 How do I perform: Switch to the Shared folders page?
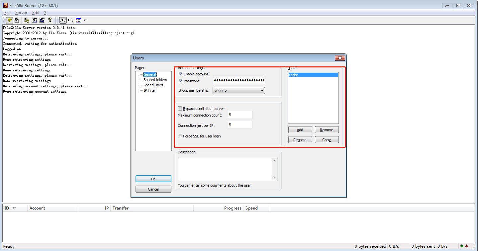tap(155, 79)
